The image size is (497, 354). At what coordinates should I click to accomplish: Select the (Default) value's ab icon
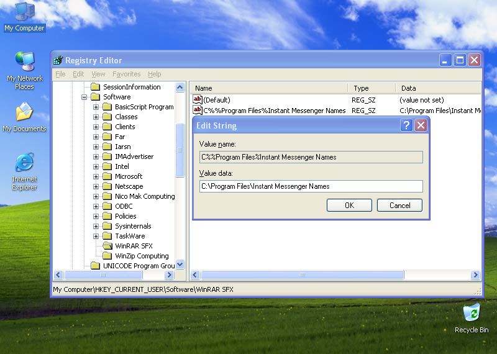[x=197, y=99]
